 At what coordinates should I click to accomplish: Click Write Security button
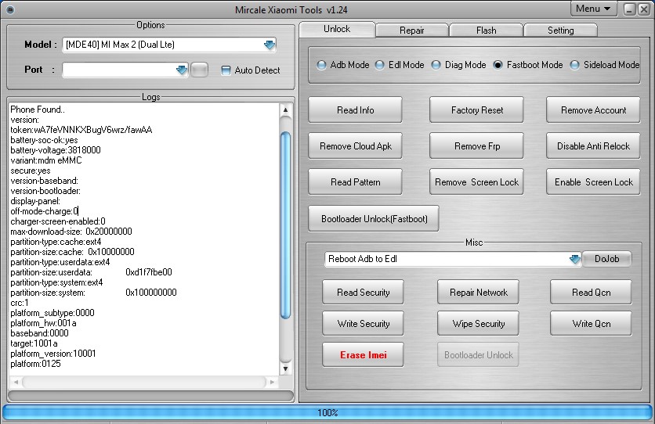[363, 324]
